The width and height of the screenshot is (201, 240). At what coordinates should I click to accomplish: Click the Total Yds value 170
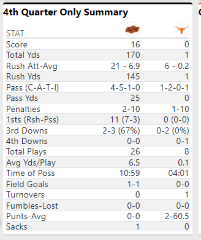pyautogui.click(x=133, y=55)
